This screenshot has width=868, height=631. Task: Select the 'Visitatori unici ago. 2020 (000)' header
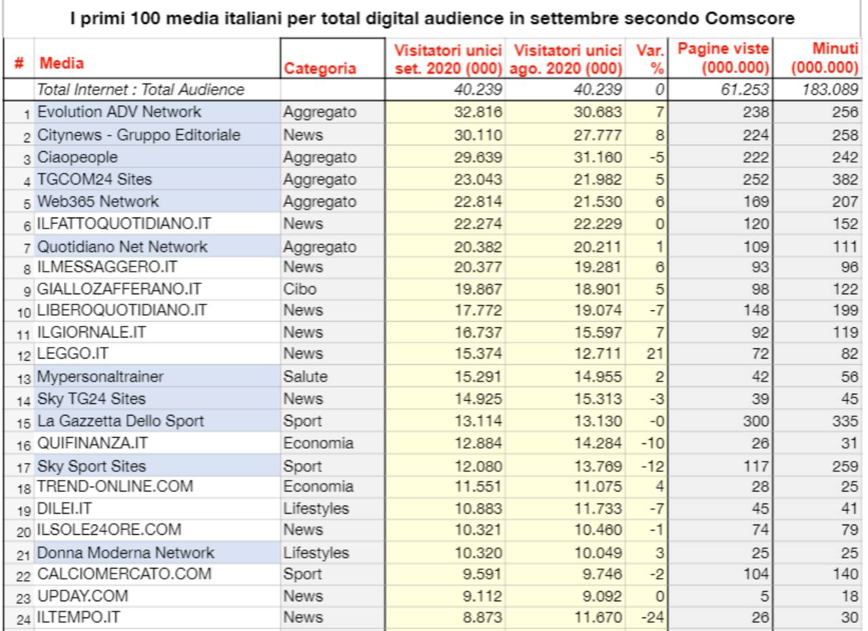566,59
